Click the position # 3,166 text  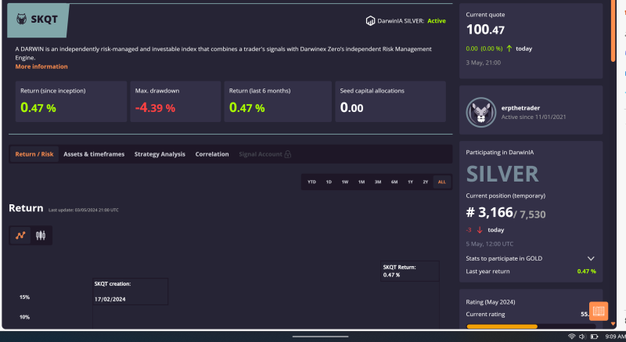[x=489, y=212]
